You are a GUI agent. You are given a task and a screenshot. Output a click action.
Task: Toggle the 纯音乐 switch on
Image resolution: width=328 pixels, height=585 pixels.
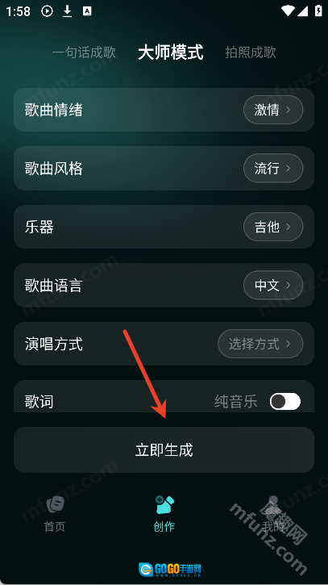point(285,402)
